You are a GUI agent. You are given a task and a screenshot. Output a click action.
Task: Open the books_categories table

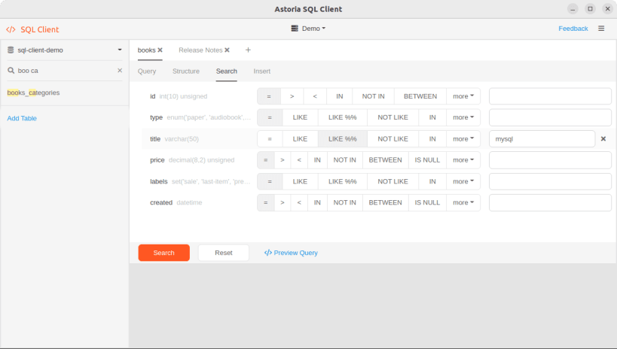click(x=33, y=93)
